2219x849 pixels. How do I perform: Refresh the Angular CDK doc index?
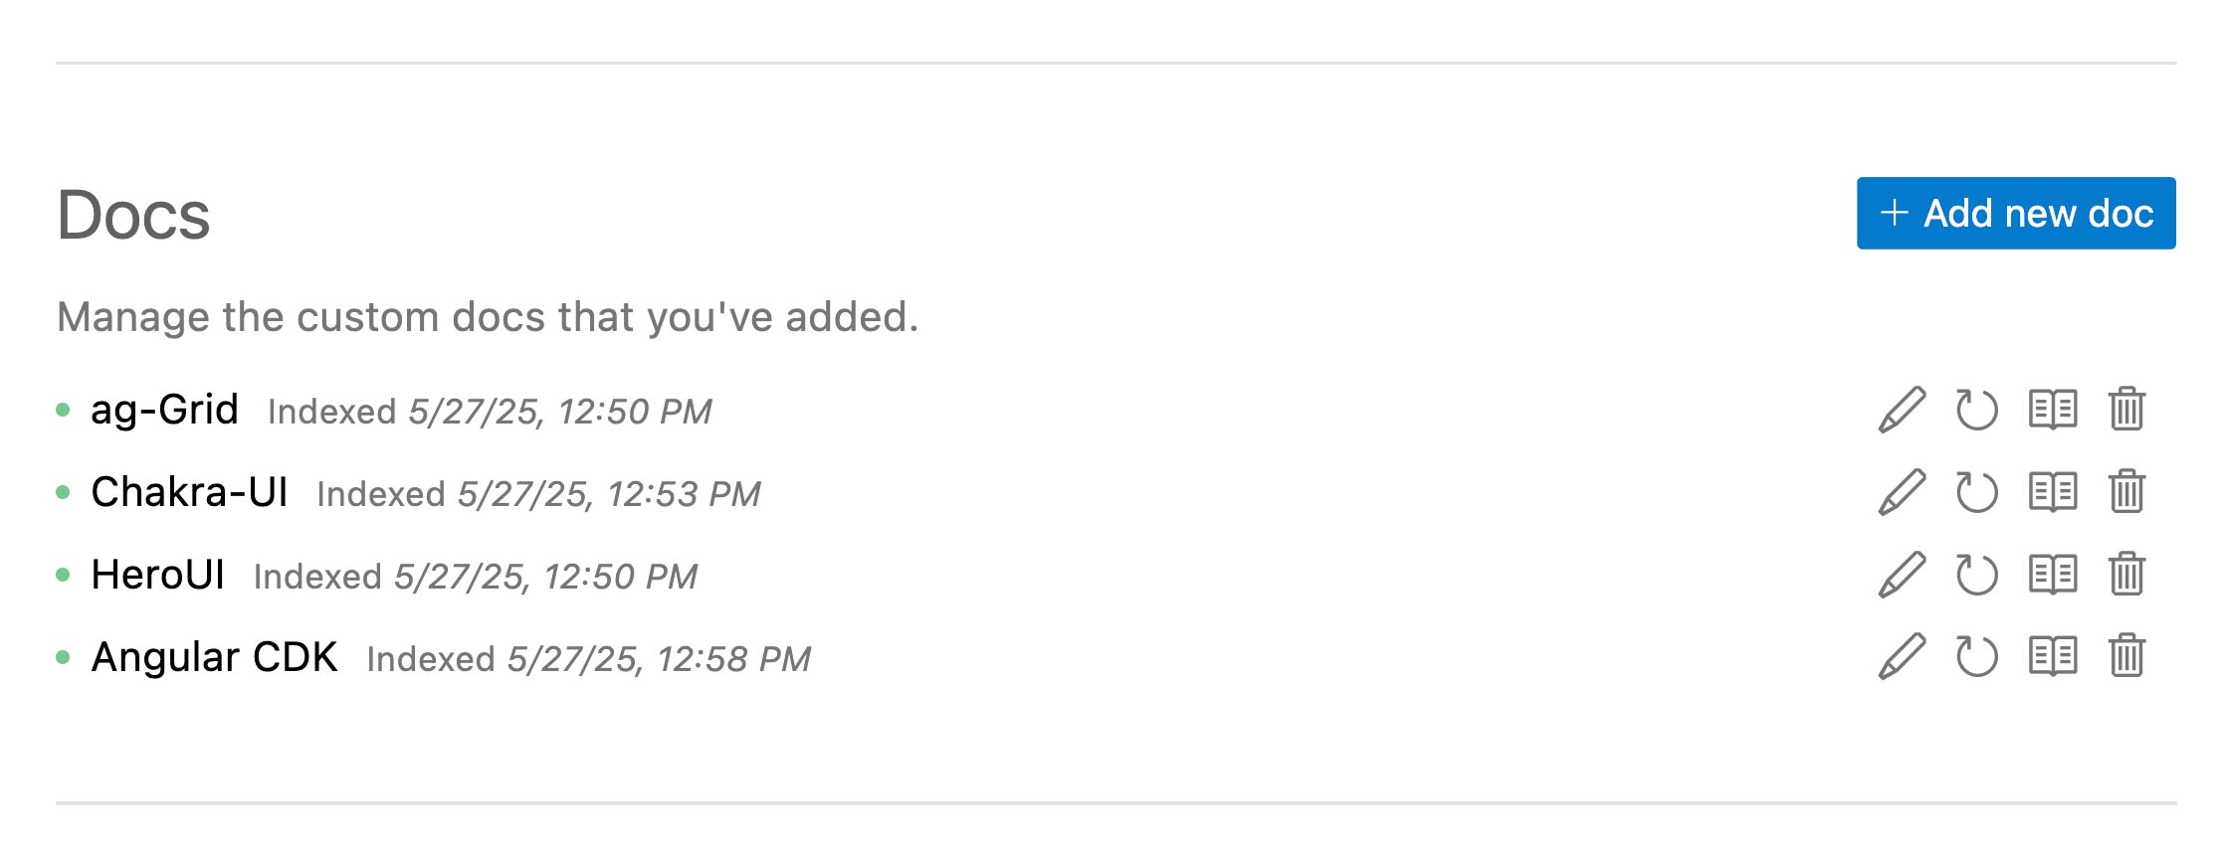pos(1976,657)
